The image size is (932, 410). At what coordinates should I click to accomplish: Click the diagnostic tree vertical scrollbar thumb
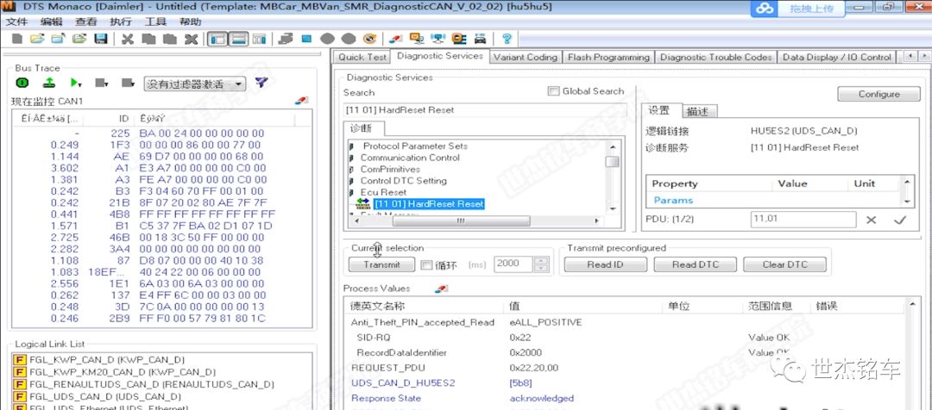click(x=612, y=161)
